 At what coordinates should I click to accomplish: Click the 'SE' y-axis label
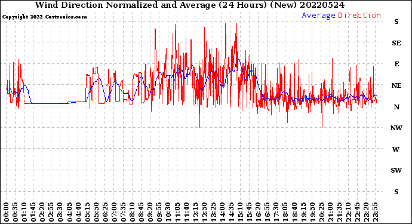coord(396,43)
